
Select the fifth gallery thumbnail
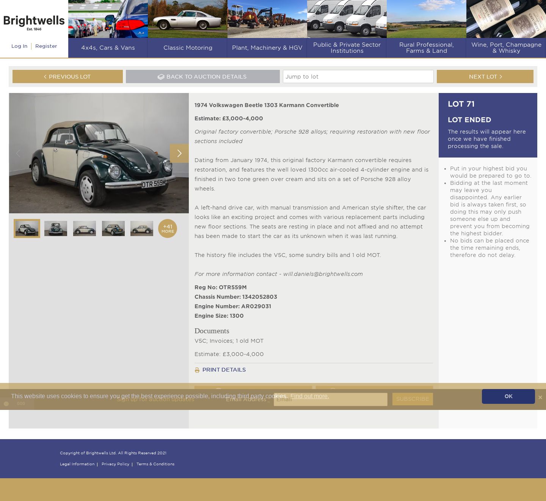(142, 228)
